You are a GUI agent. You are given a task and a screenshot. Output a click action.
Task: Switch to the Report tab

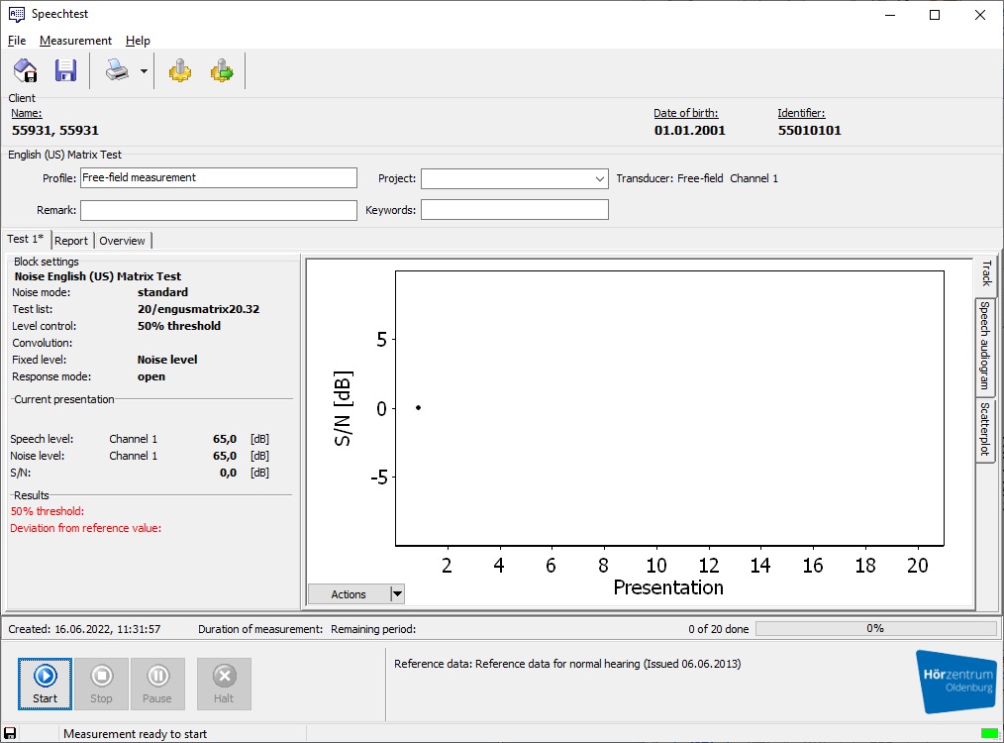pos(71,241)
